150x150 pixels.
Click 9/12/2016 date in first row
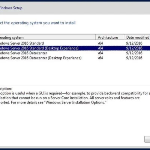tap(134, 43)
